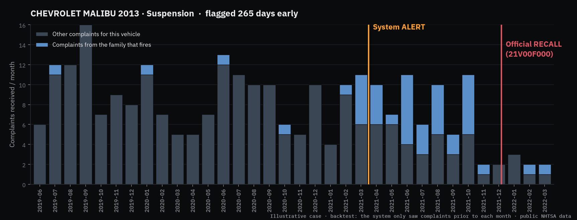Viewport: 577px width, 220px height.
Task: Click the gray 2022-01 bar after recall
Action: point(514,170)
